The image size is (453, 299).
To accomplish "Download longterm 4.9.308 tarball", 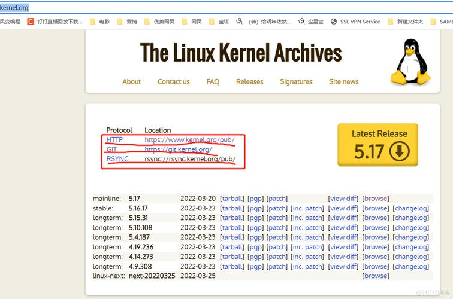I will (232, 266).
